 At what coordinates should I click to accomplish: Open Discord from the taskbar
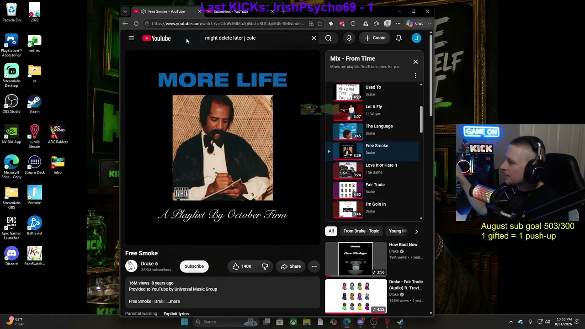tap(361, 322)
